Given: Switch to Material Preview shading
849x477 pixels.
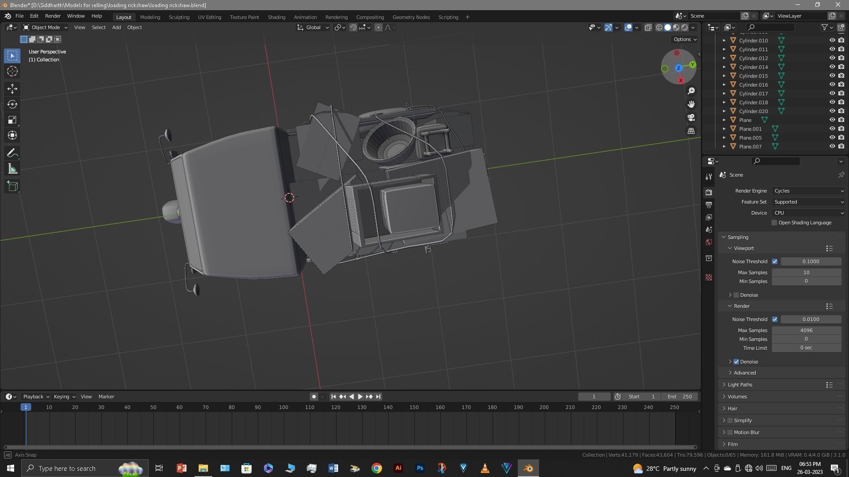Looking at the screenshot, I should (x=676, y=27).
